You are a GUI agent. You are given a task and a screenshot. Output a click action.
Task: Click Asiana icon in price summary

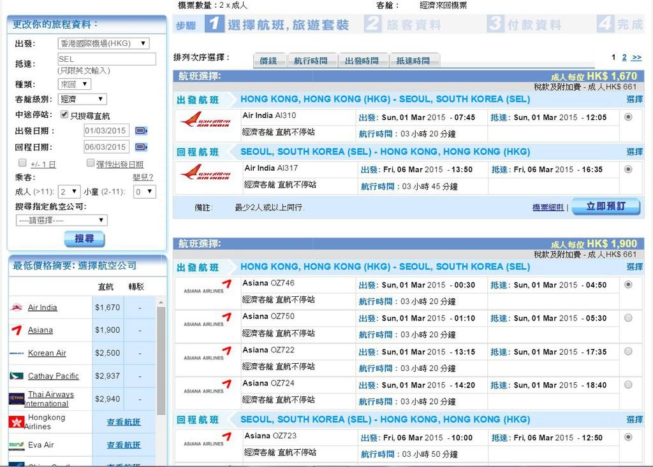click(17, 330)
